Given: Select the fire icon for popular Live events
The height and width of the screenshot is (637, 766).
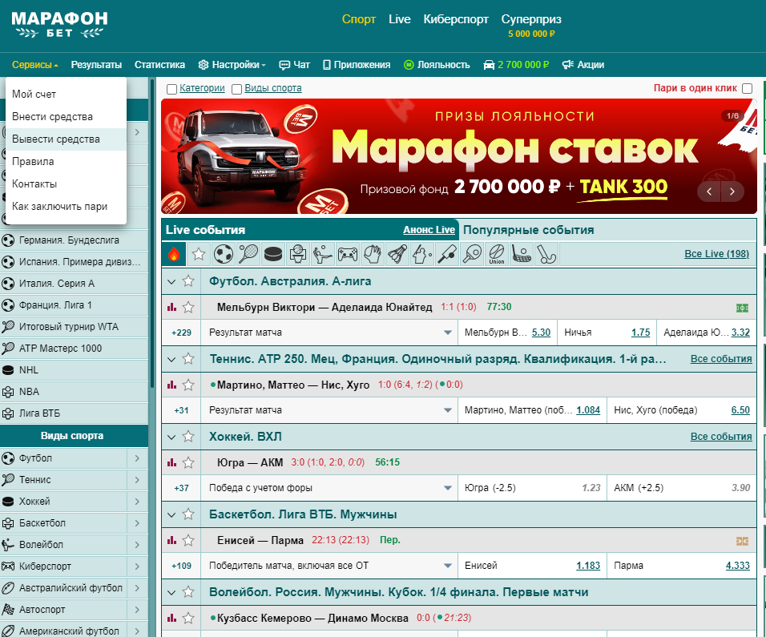Looking at the screenshot, I should (174, 254).
